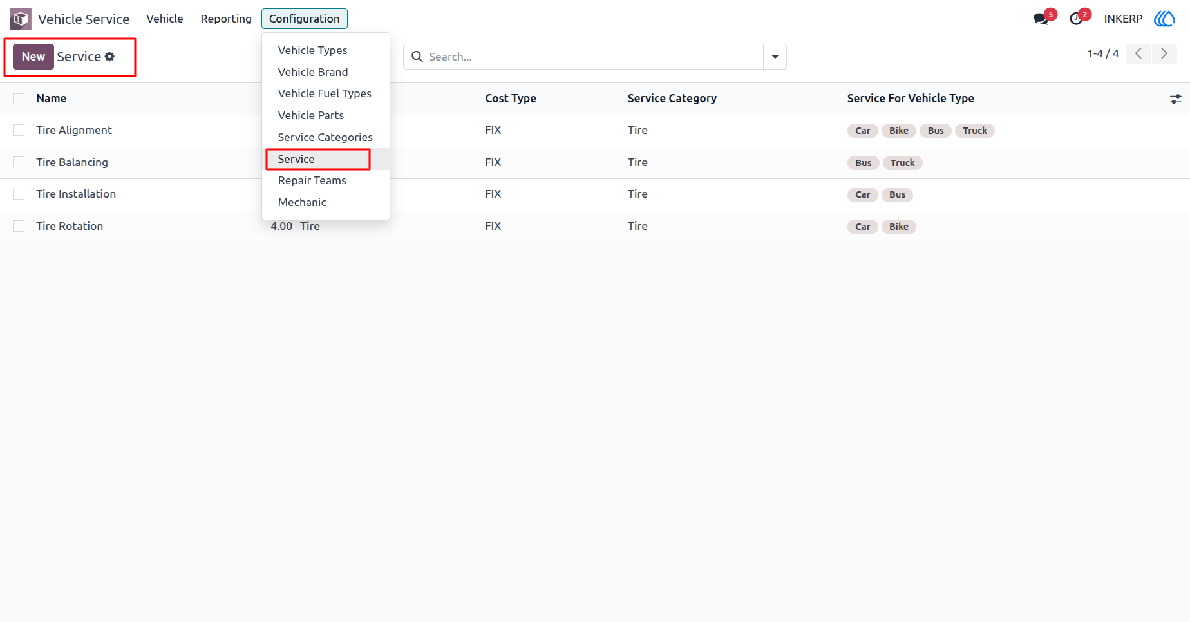Open the Vehicle Service app home icon
This screenshot has width=1190, height=622.
[x=21, y=19]
